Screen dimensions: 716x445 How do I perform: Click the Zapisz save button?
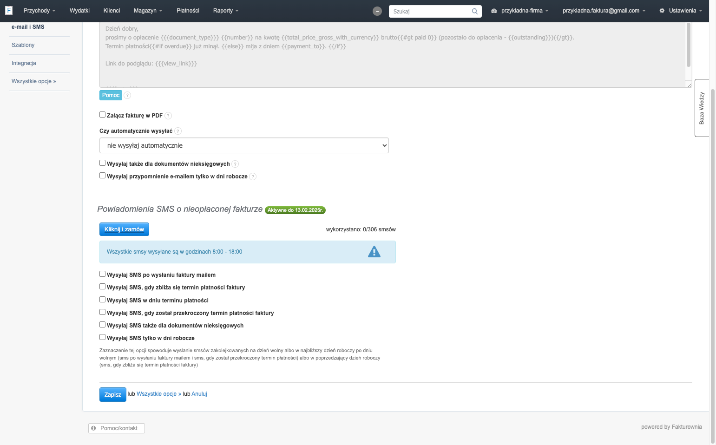pos(113,394)
